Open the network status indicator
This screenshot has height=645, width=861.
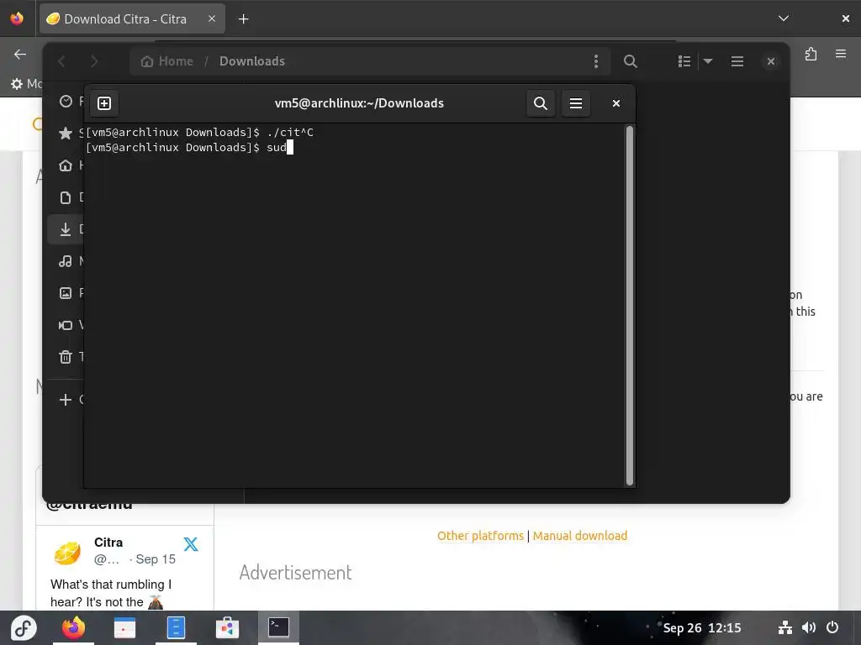(785, 627)
